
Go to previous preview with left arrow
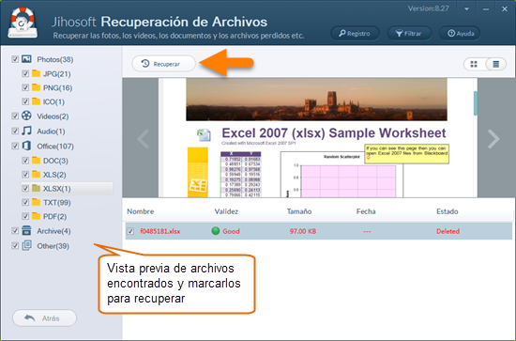(x=144, y=139)
